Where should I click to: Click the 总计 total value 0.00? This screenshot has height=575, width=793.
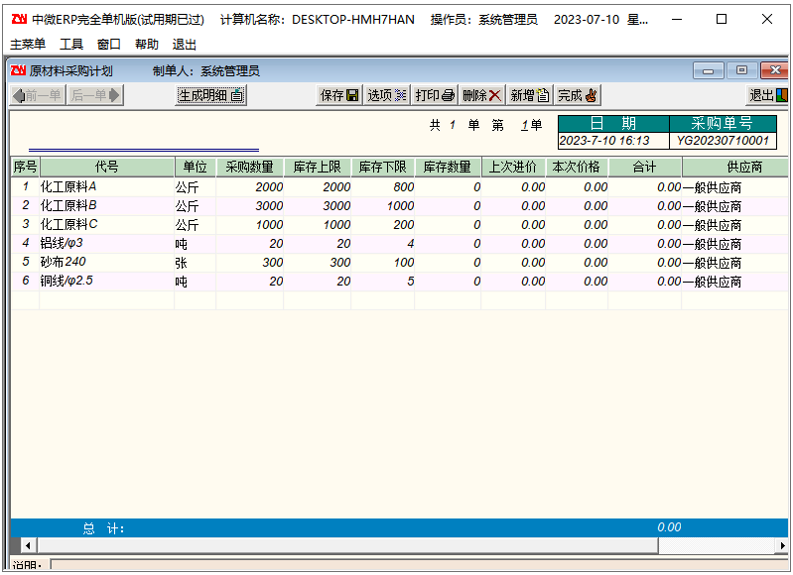[669, 527]
